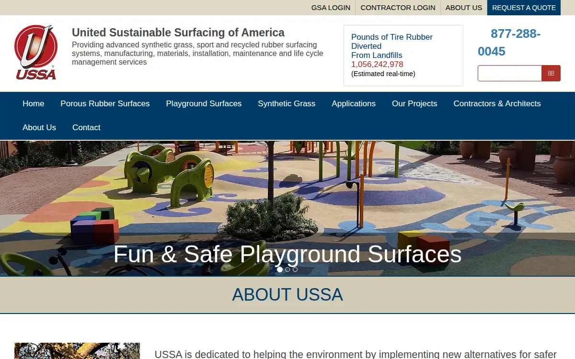The height and width of the screenshot is (359, 575).
Task: Click the ABOUT USSA heading
Action: [x=287, y=295]
